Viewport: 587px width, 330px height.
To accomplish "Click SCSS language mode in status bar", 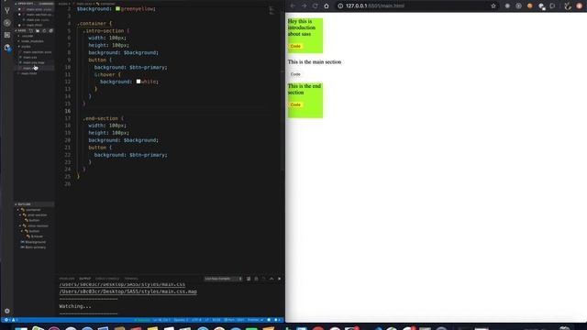I will click(216, 320).
